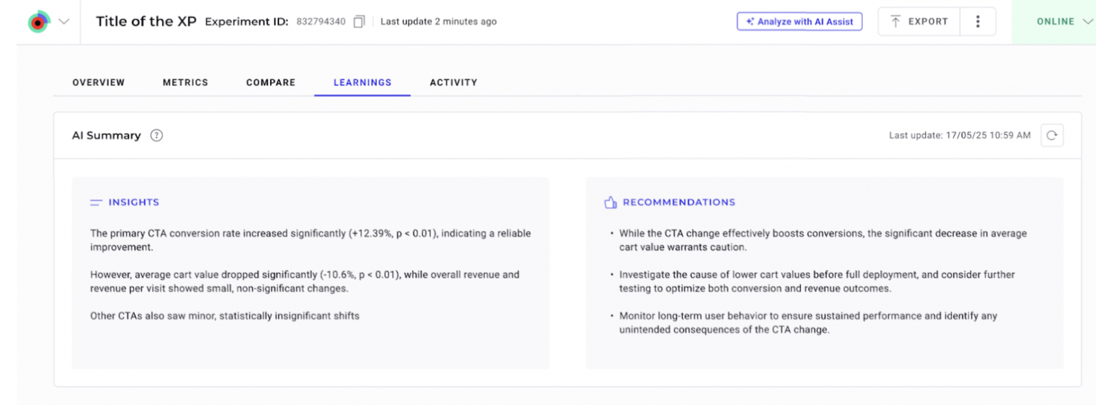1096x405 pixels.
Task: Refresh the AI Summary
Action: (x=1051, y=136)
